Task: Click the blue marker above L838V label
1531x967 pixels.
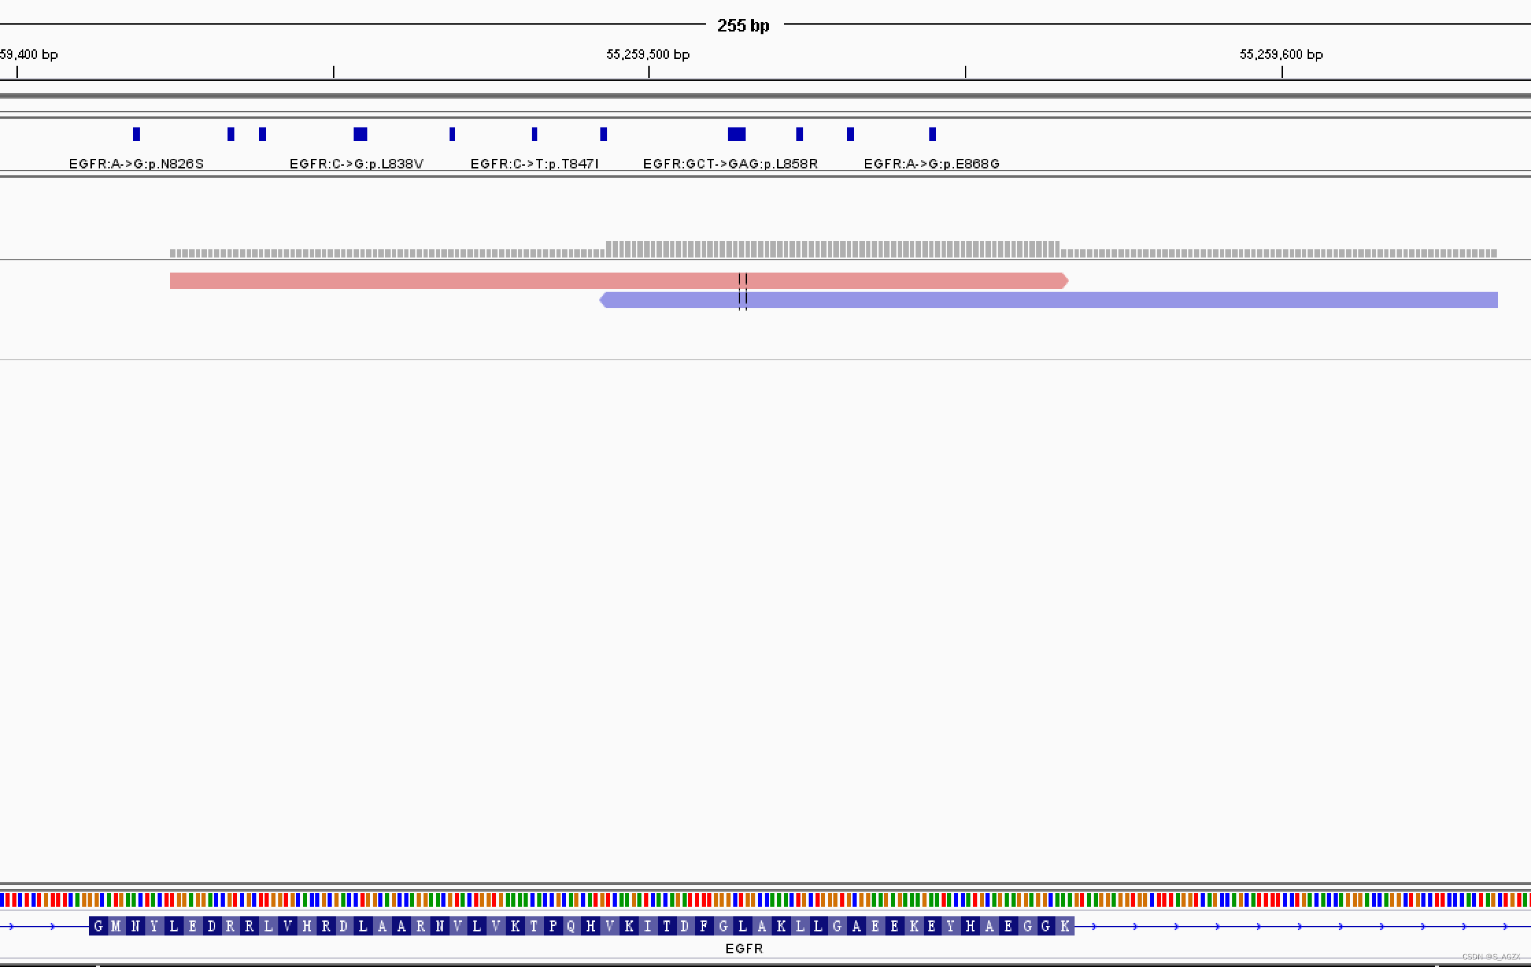Action: pyautogui.click(x=360, y=134)
